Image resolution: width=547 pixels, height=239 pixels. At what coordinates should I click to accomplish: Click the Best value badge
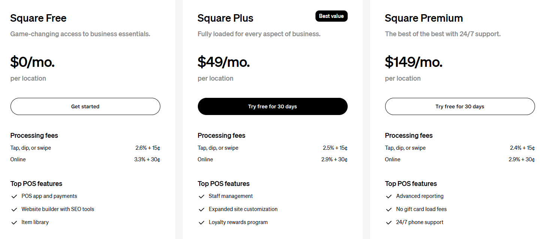coord(331,16)
